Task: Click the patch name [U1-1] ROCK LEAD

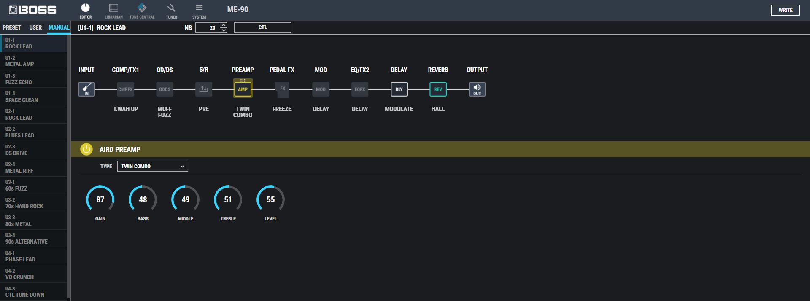Action: point(102,28)
